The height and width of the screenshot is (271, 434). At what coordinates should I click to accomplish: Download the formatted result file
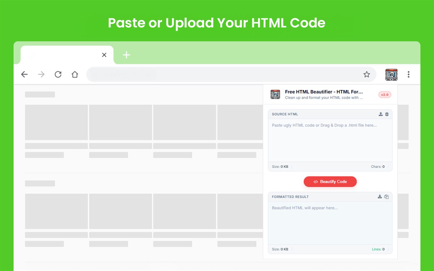tap(380, 197)
